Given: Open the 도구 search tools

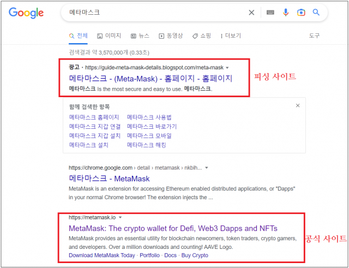Looking at the screenshot, I should click(314, 36).
